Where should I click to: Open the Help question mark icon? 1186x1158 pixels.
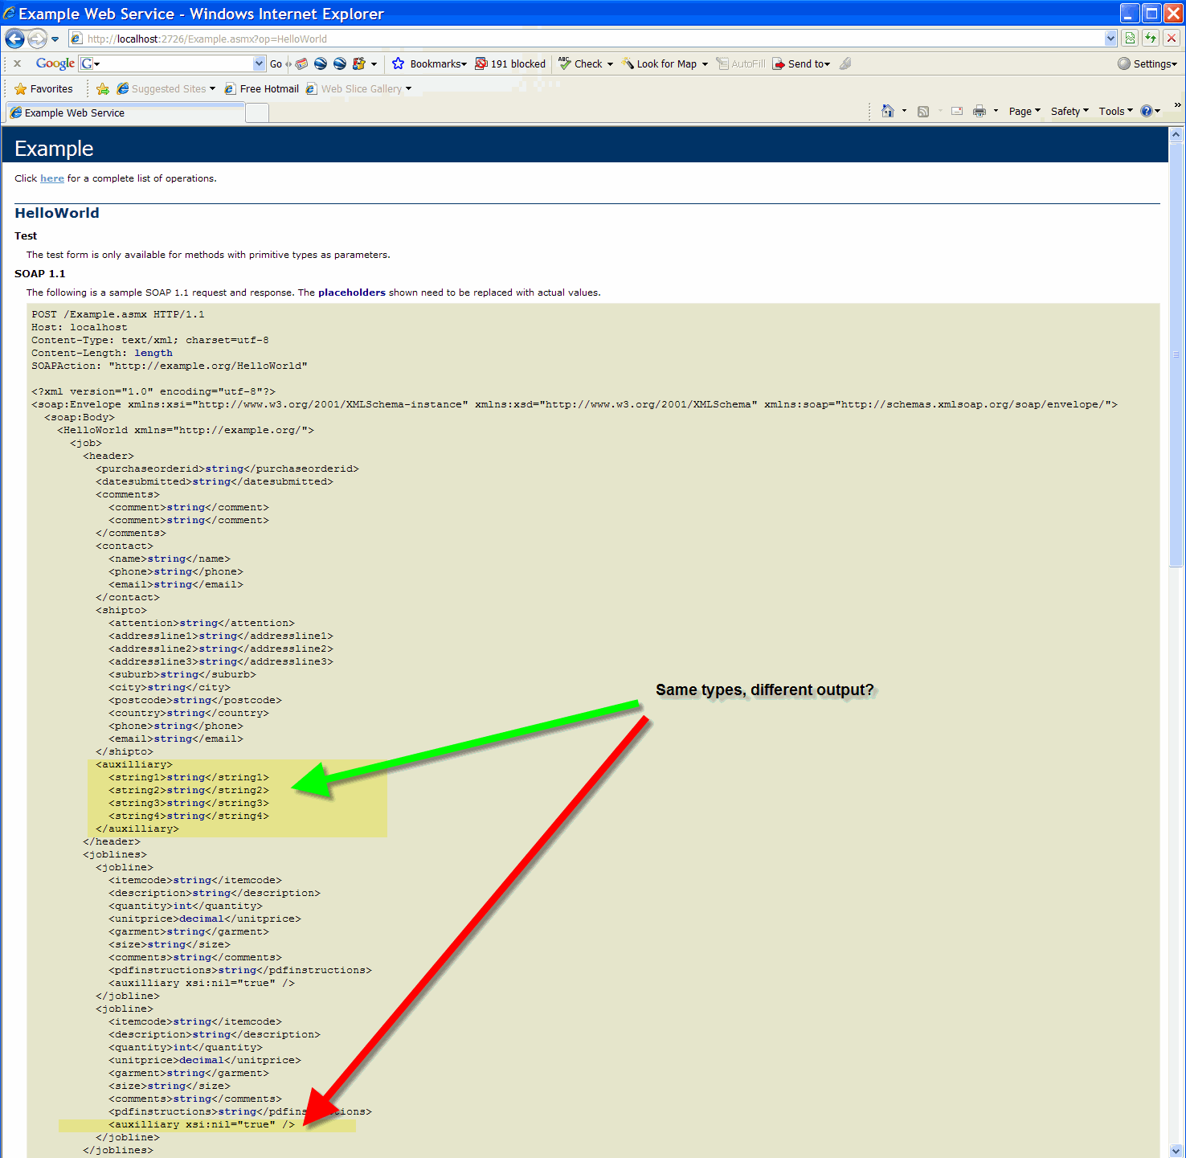point(1147,112)
